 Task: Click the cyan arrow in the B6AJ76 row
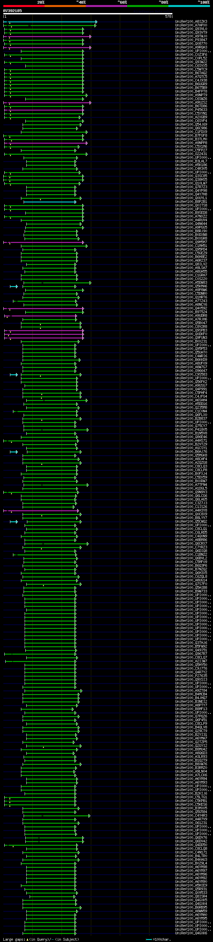click(x=14, y=452)
